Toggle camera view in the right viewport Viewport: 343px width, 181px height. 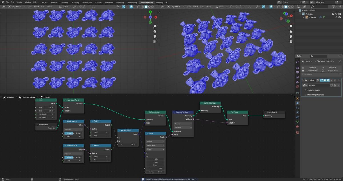click(x=291, y=36)
